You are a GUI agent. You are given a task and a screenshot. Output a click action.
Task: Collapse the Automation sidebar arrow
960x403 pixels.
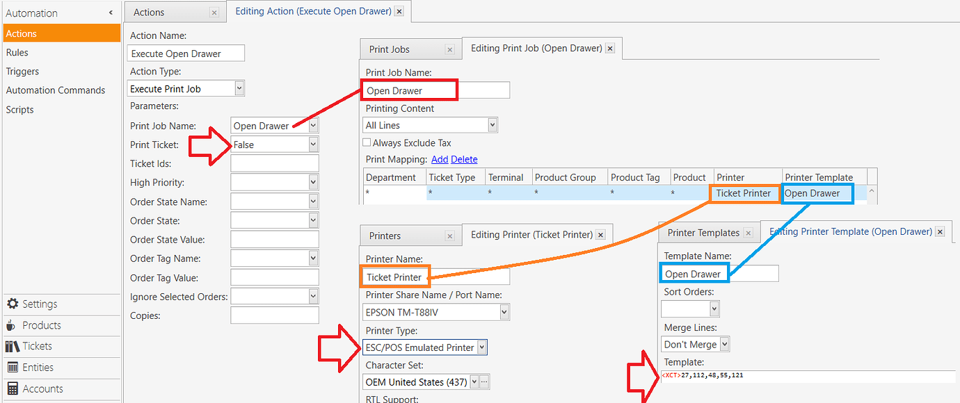(x=111, y=13)
